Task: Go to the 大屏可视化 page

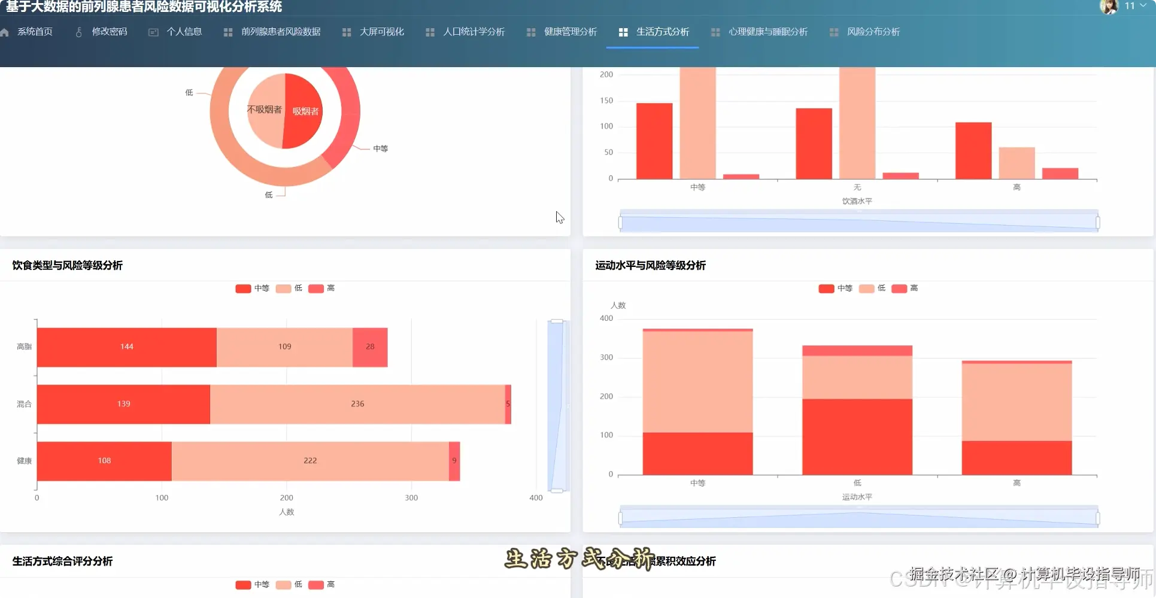Action: tap(382, 32)
